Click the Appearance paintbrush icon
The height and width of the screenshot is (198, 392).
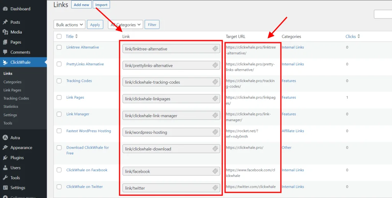5,148
